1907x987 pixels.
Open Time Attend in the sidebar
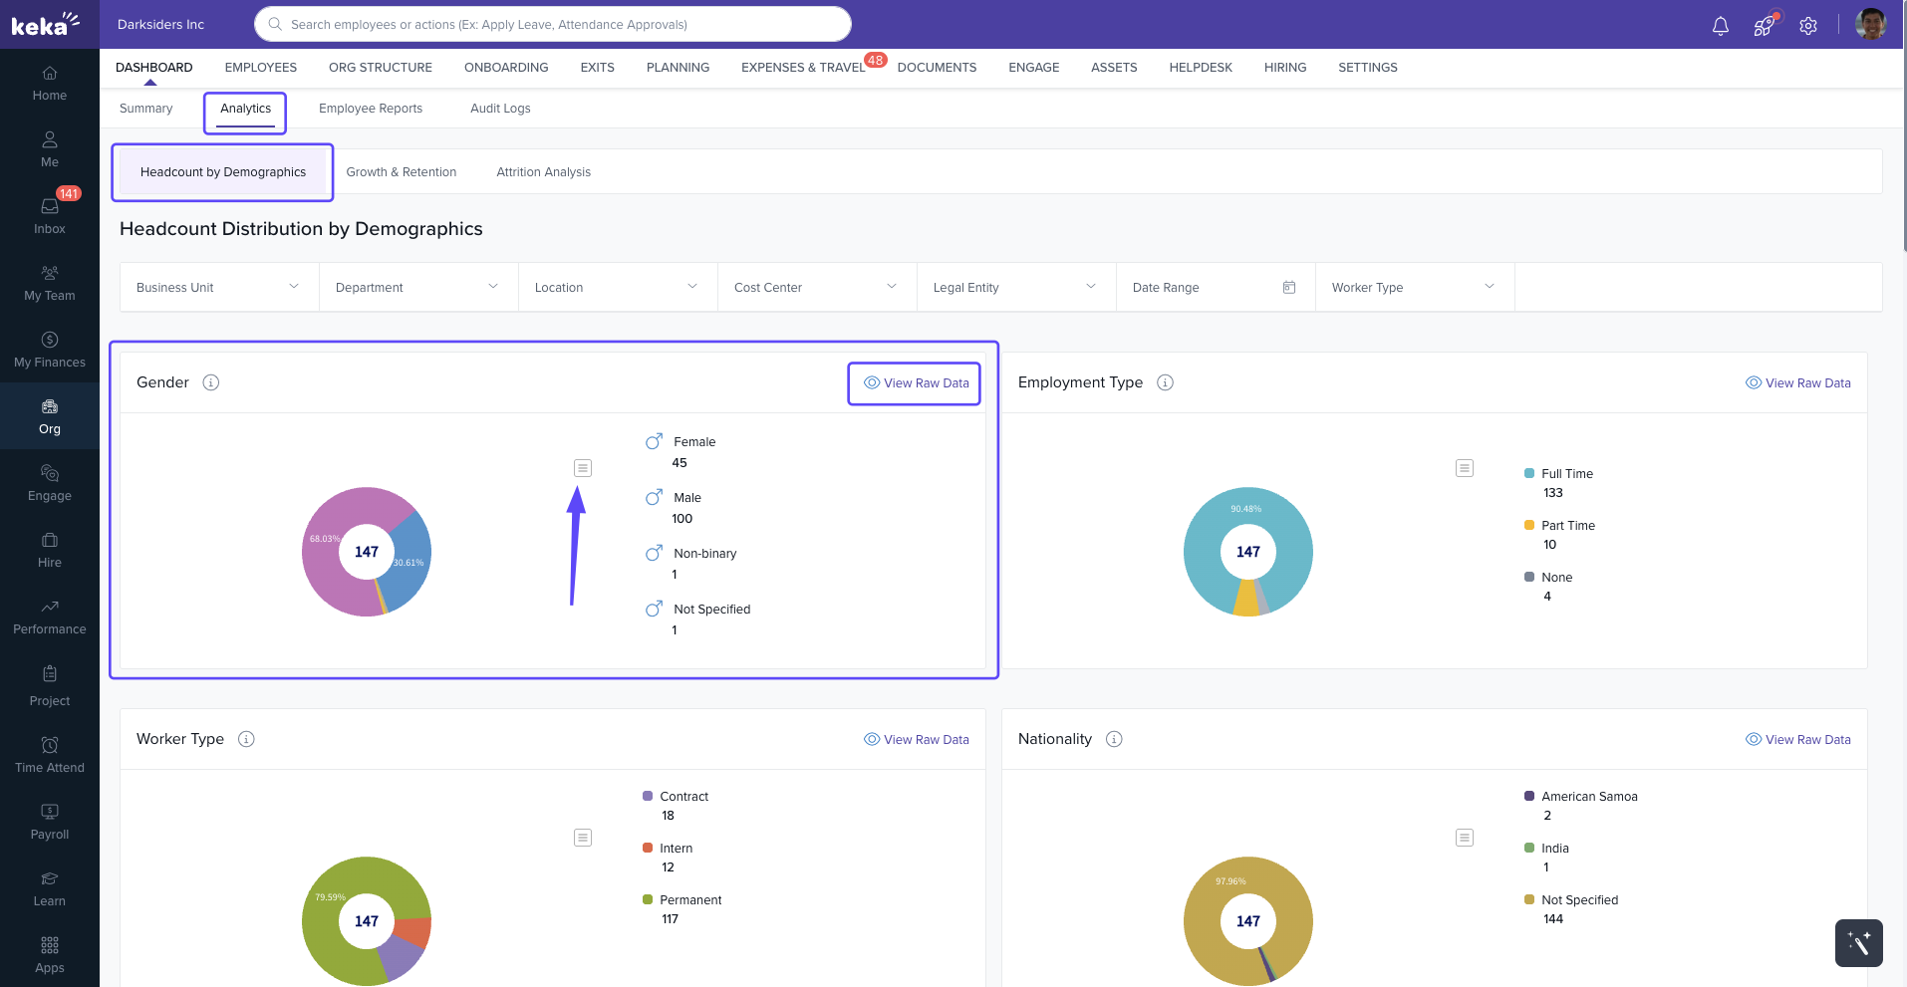pyautogui.click(x=50, y=754)
